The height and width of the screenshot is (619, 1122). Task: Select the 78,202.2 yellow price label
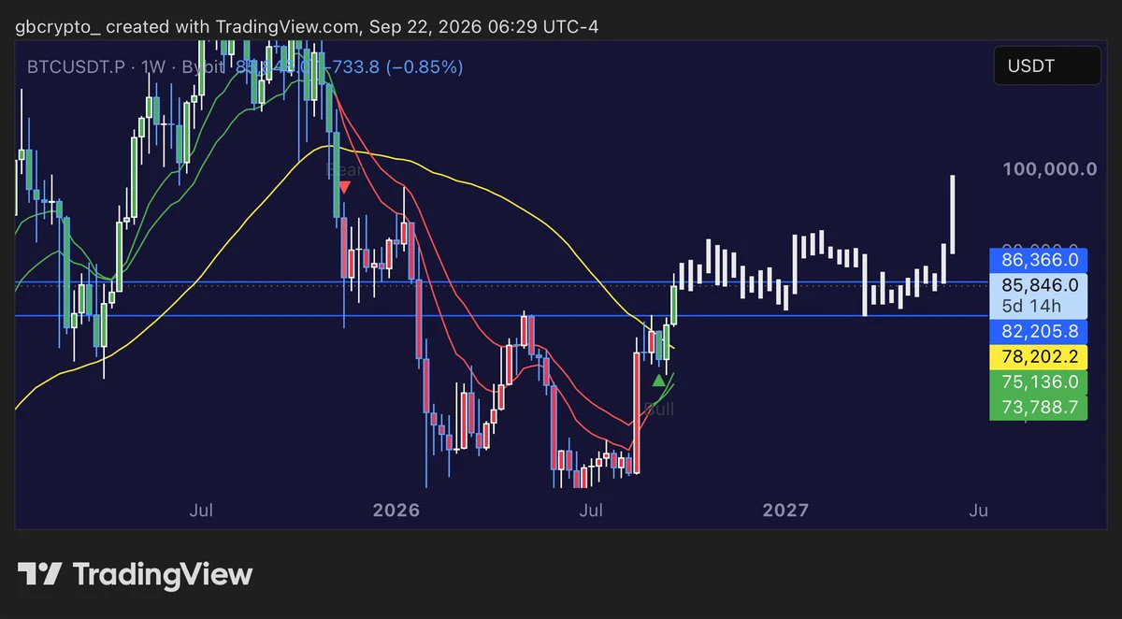coord(1039,356)
